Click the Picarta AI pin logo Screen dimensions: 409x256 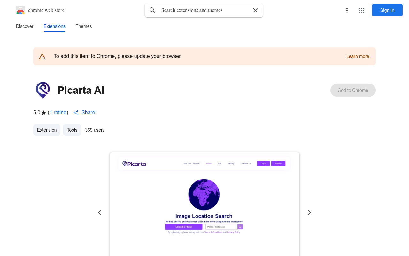coord(43,90)
